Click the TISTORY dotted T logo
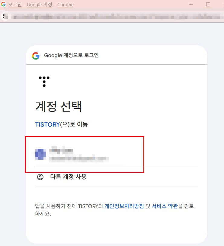 [44, 81]
